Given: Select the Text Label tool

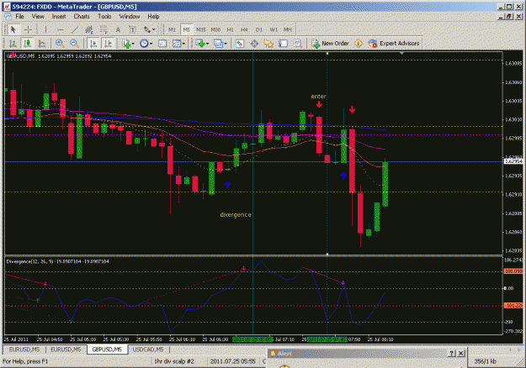Looking at the screenshot, I should [132, 29].
